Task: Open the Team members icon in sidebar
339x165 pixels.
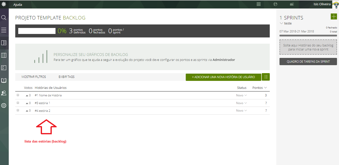Action: 4,93
